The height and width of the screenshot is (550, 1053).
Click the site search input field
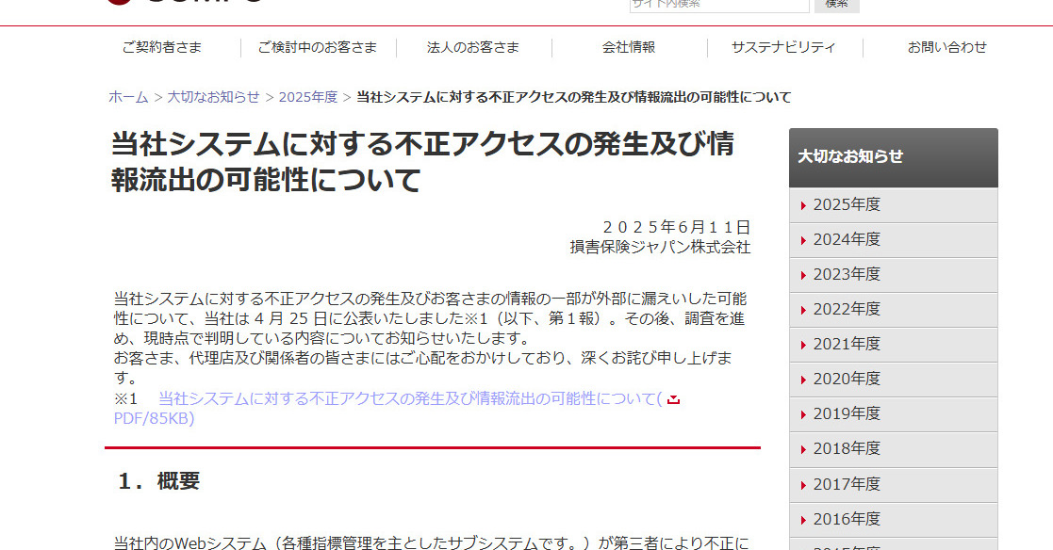tap(718, 4)
